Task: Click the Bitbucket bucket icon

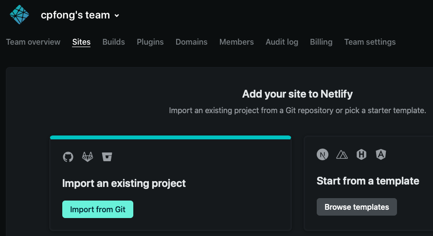Action: click(x=107, y=157)
